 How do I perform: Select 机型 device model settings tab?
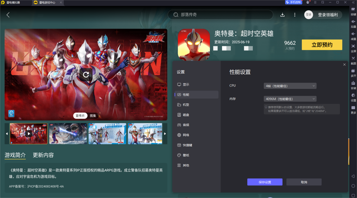click(x=196, y=105)
